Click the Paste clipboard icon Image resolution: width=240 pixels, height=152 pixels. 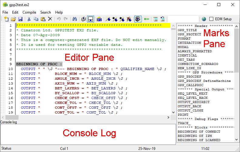(43, 19)
